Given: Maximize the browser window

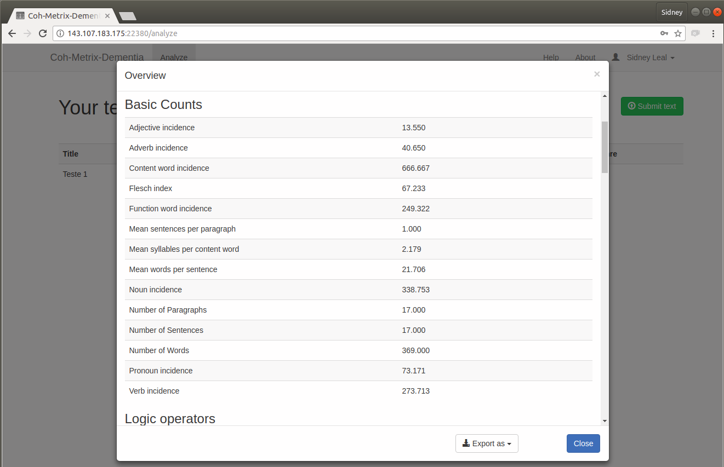Looking at the screenshot, I should click(x=706, y=11).
